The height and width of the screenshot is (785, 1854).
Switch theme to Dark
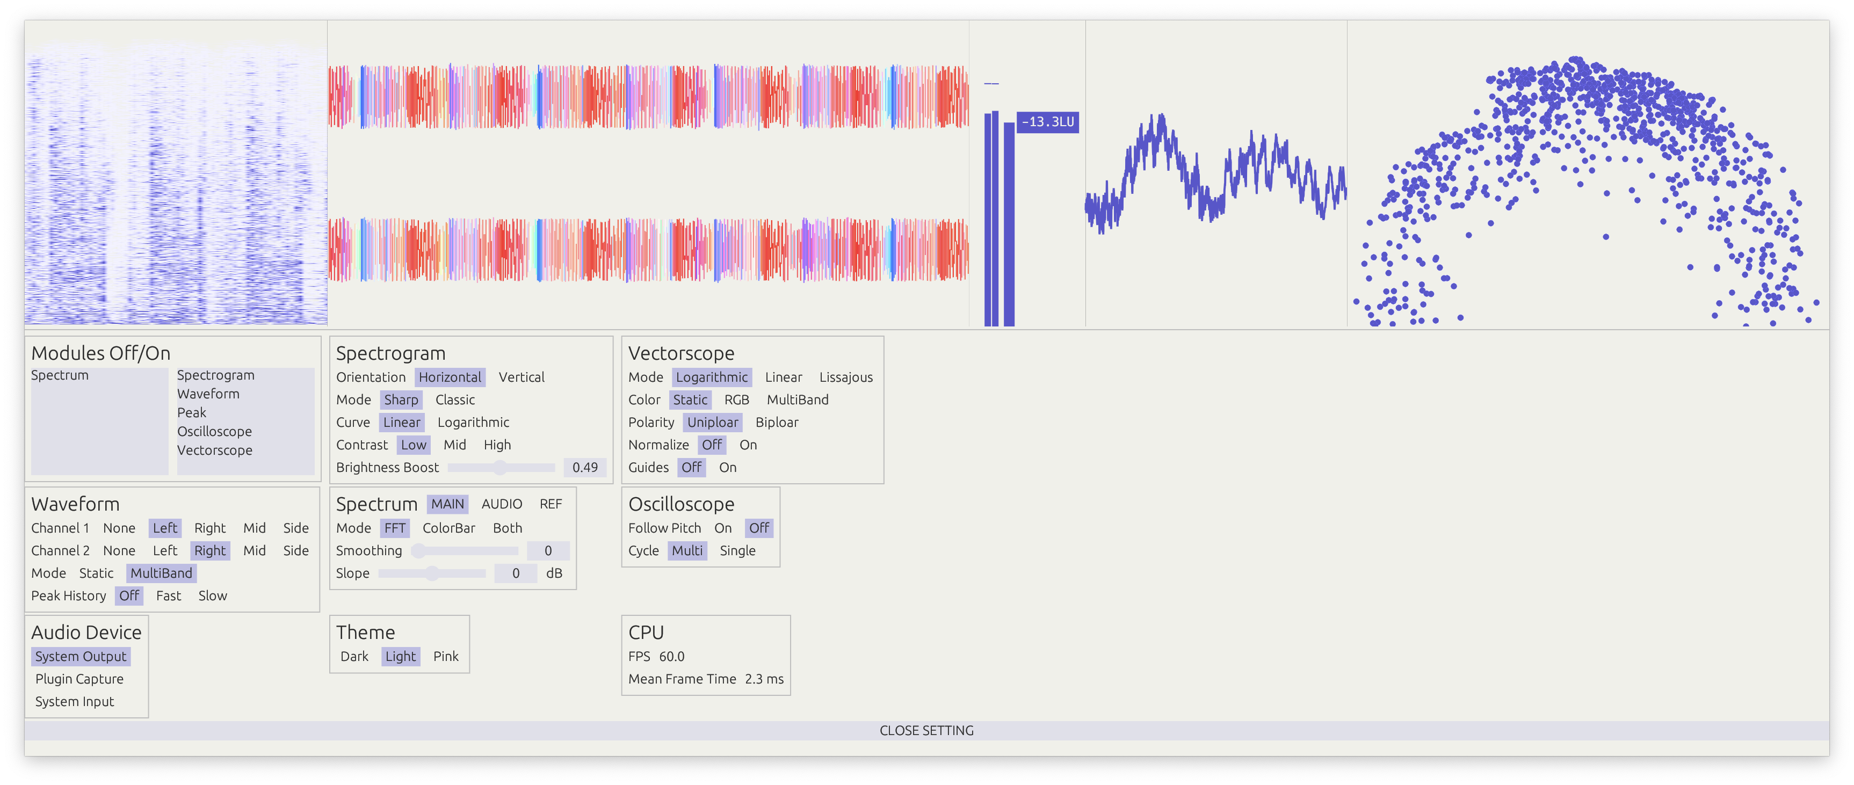point(354,656)
